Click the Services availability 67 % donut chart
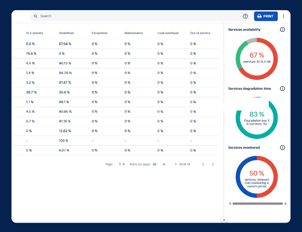 point(257,59)
